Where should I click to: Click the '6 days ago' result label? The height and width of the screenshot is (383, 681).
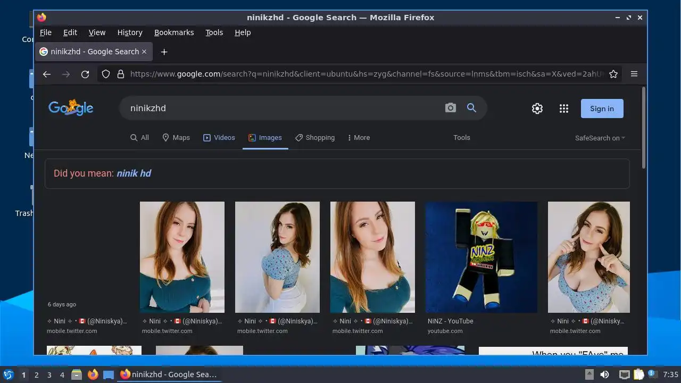(x=62, y=304)
